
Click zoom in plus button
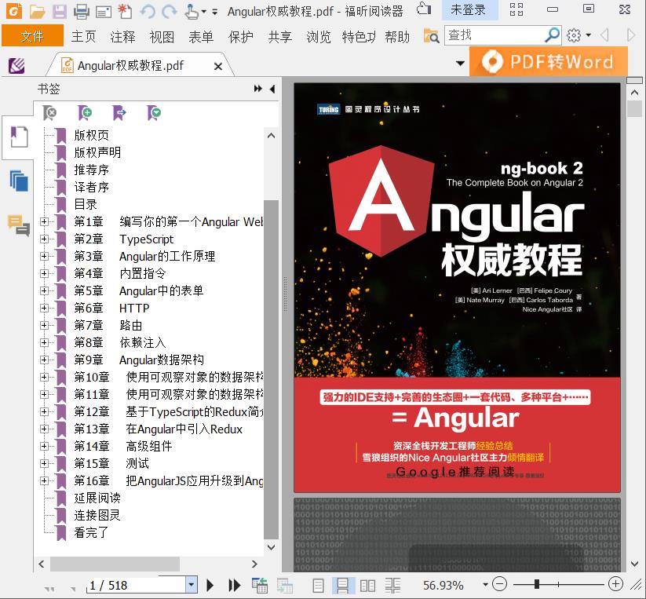(x=615, y=584)
